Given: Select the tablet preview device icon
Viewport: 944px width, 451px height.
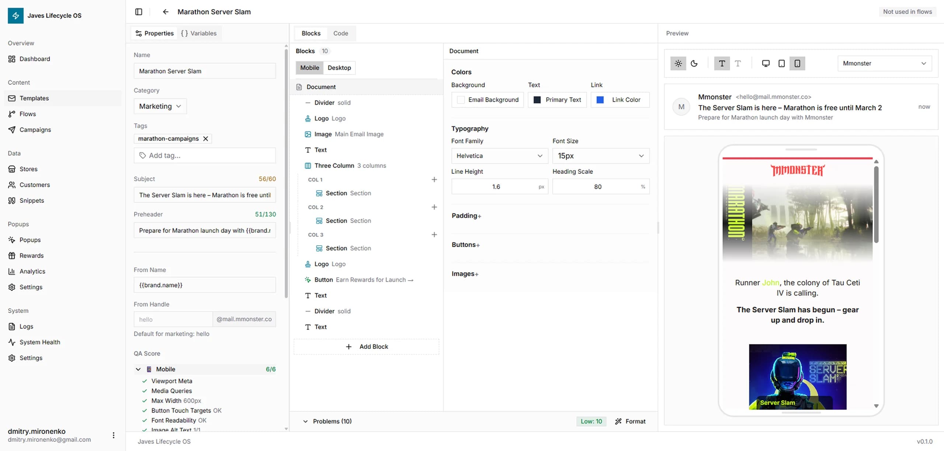Looking at the screenshot, I should point(781,63).
